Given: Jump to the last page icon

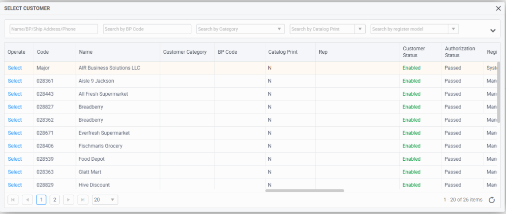Looking at the screenshot, I should click(83, 200).
